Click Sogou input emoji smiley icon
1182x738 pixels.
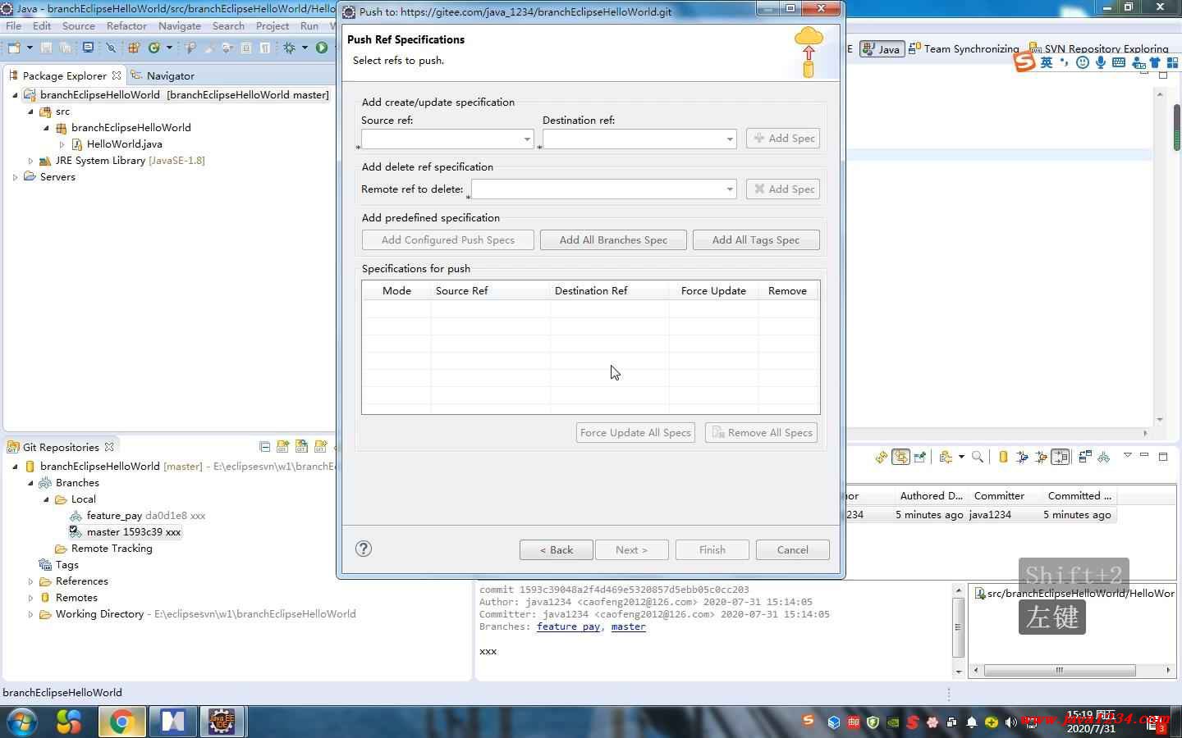tap(1082, 62)
